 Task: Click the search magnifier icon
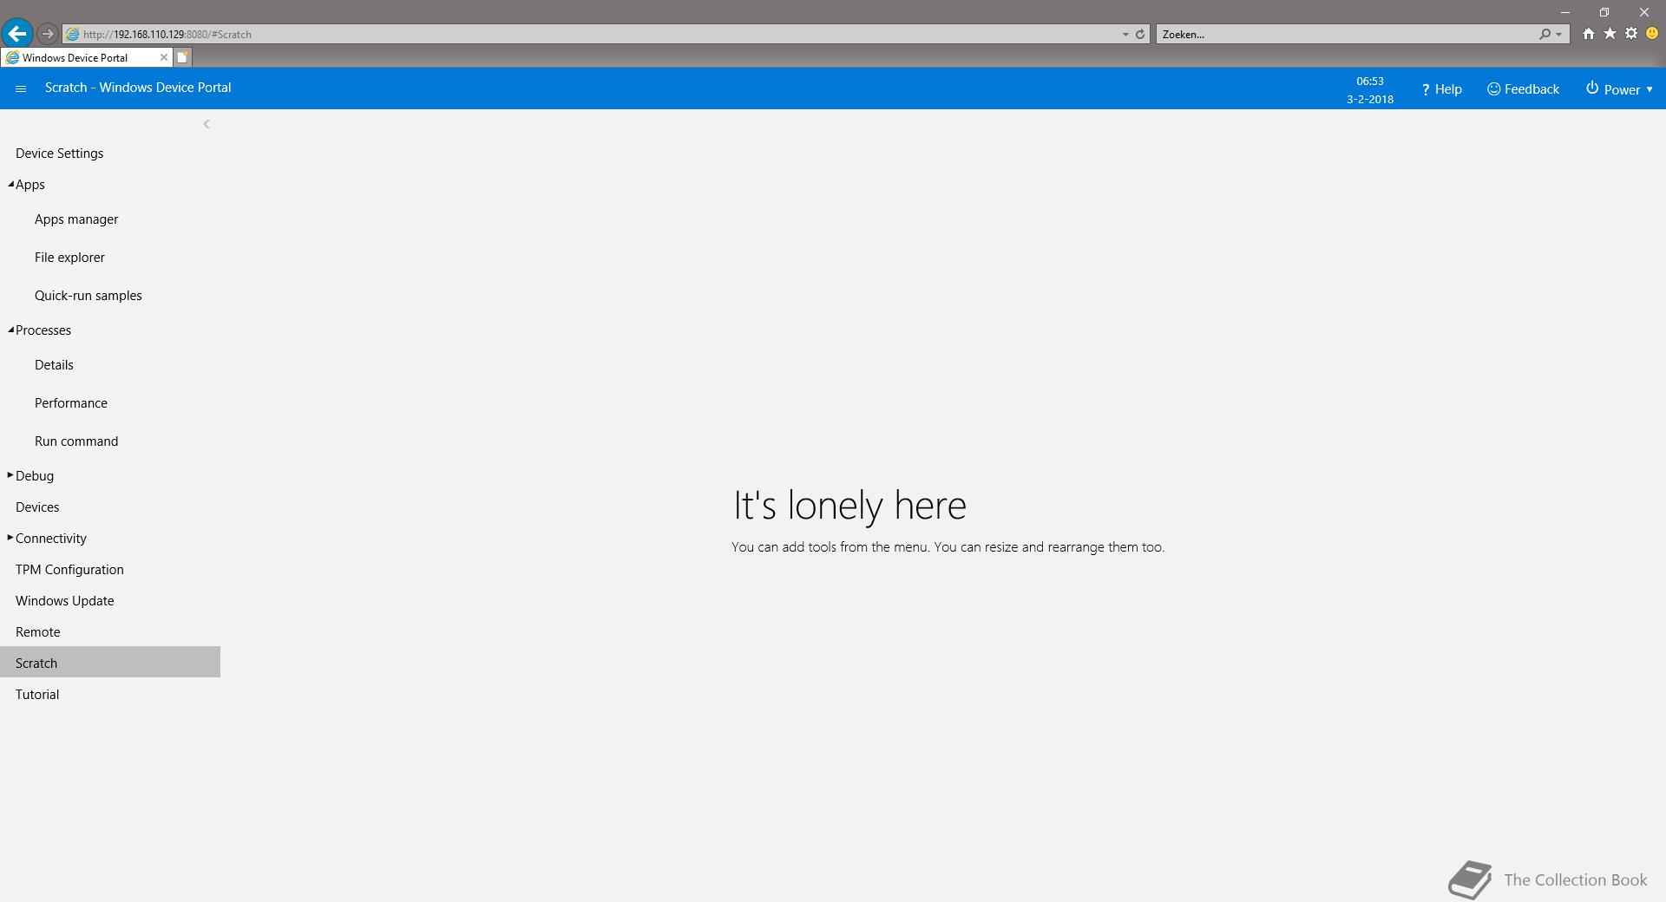[1545, 34]
